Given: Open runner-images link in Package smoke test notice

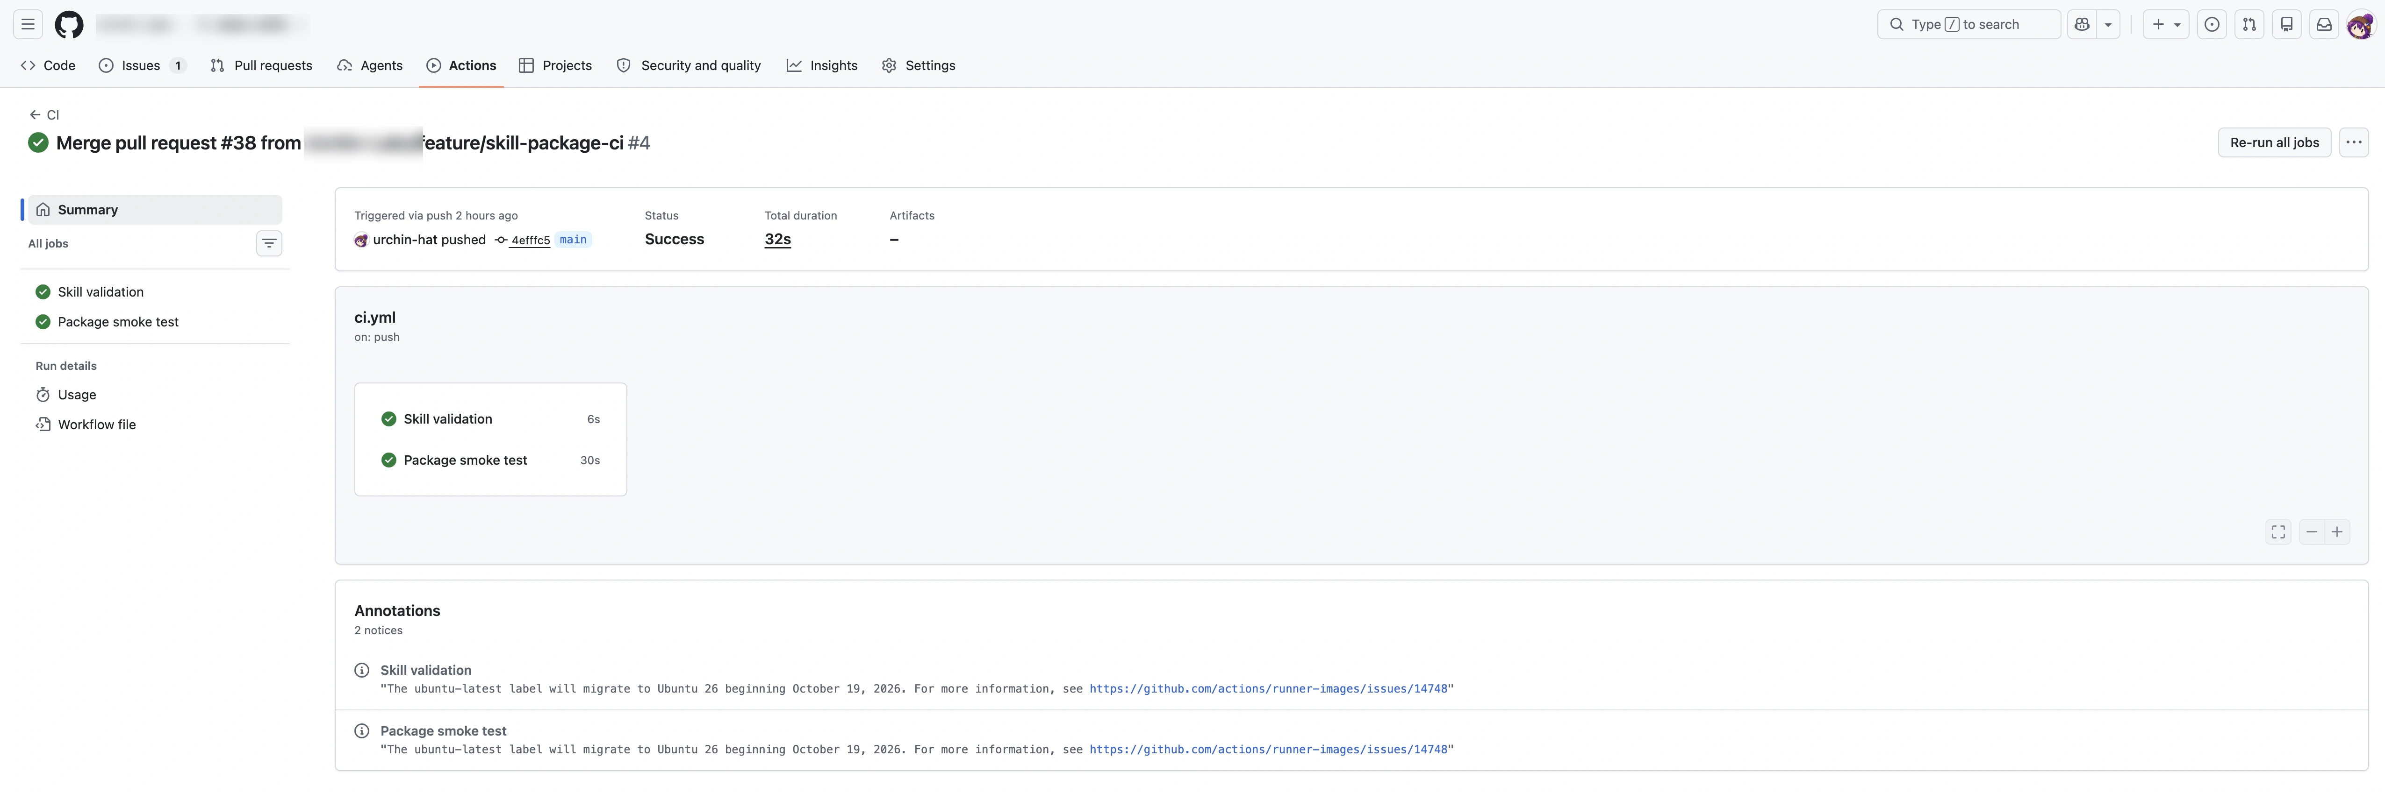Looking at the screenshot, I should pyautogui.click(x=1268, y=750).
